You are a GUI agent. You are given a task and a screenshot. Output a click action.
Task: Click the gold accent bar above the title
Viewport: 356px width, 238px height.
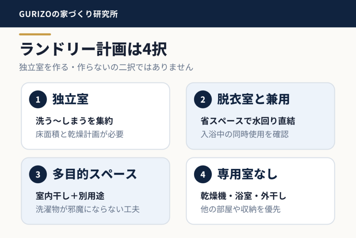click(35, 34)
